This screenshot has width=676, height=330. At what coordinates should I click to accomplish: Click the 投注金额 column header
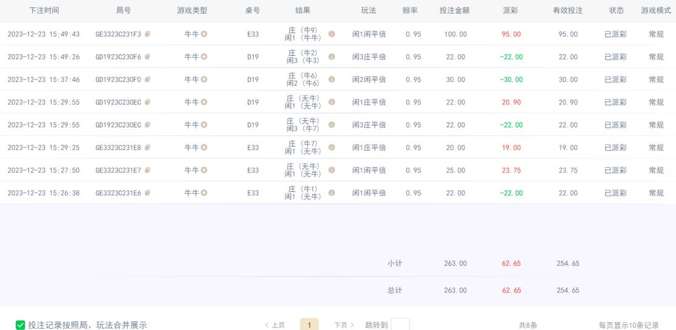coord(455,10)
